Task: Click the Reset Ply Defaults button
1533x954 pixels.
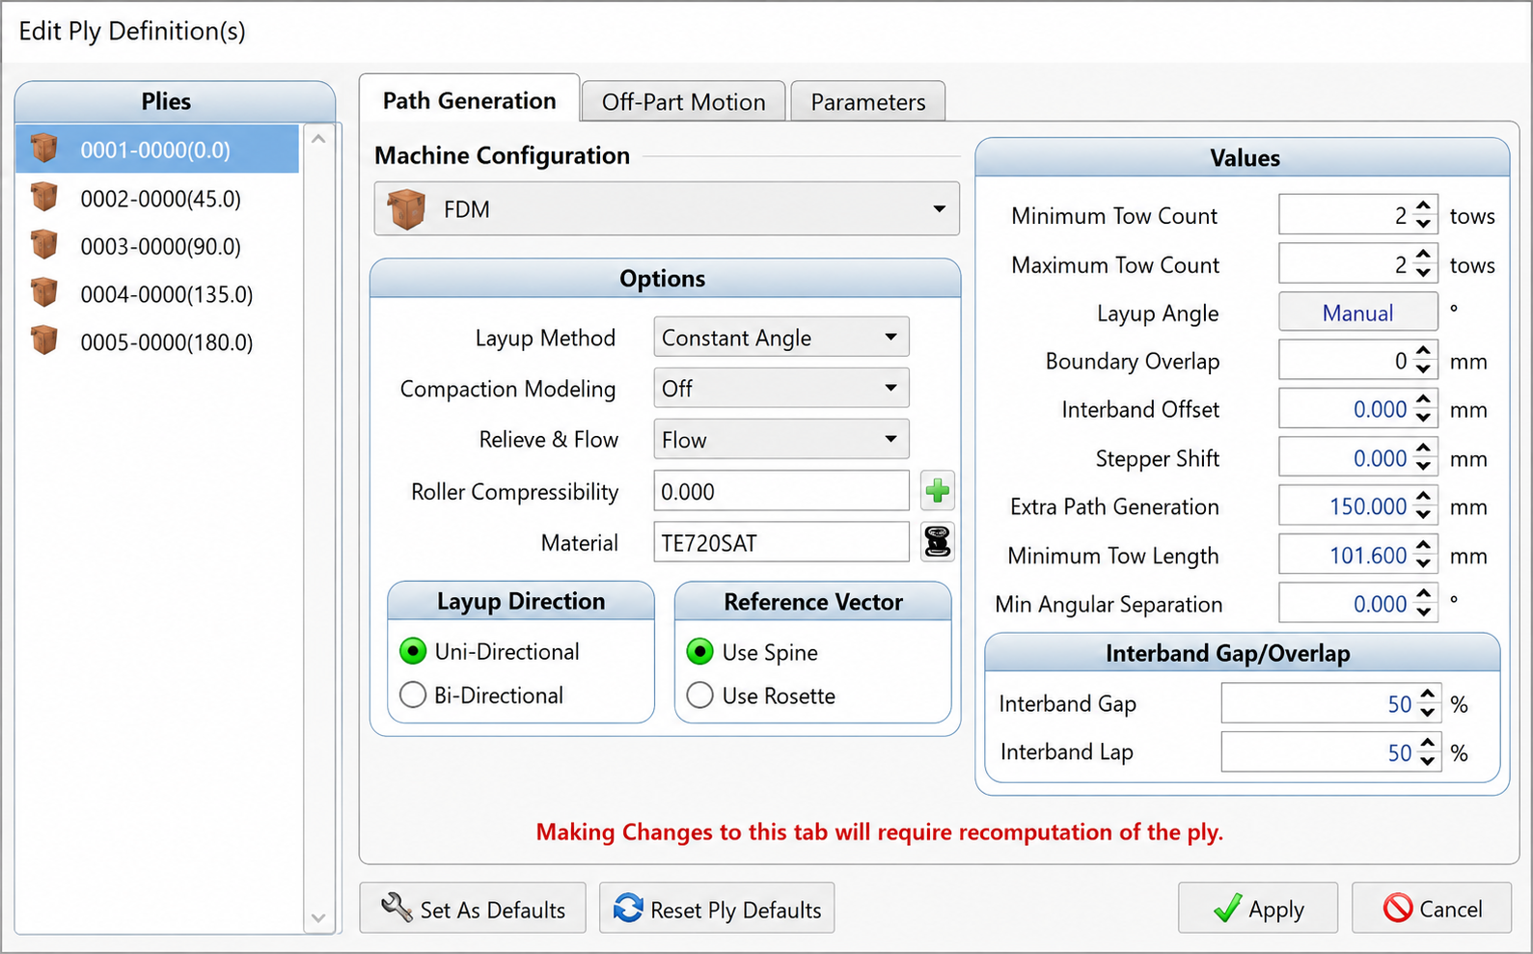Action: (717, 909)
